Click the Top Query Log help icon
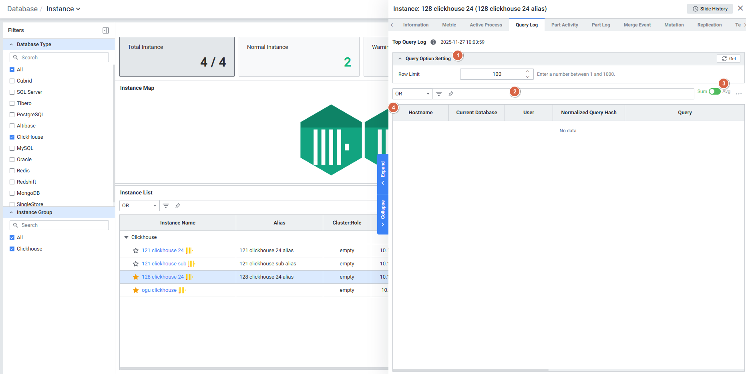This screenshot has width=746, height=374. (x=433, y=42)
